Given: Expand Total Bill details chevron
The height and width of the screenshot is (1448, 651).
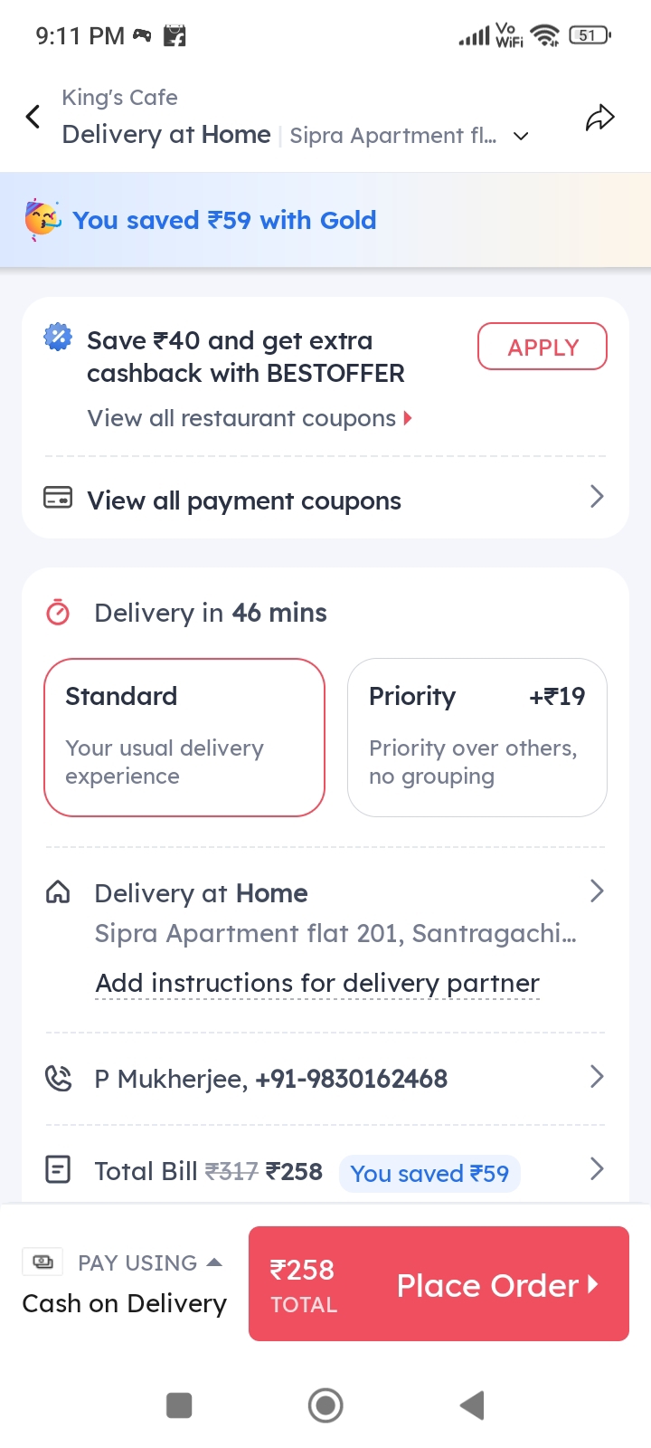Looking at the screenshot, I should [596, 1169].
